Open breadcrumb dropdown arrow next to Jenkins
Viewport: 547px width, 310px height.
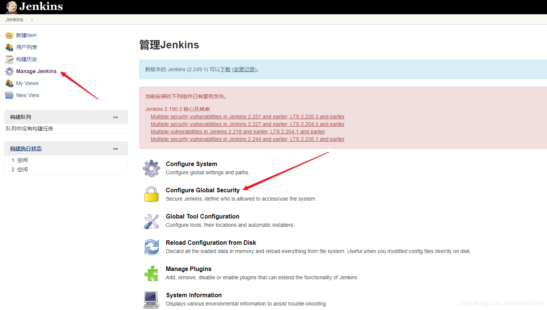tap(32, 19)
